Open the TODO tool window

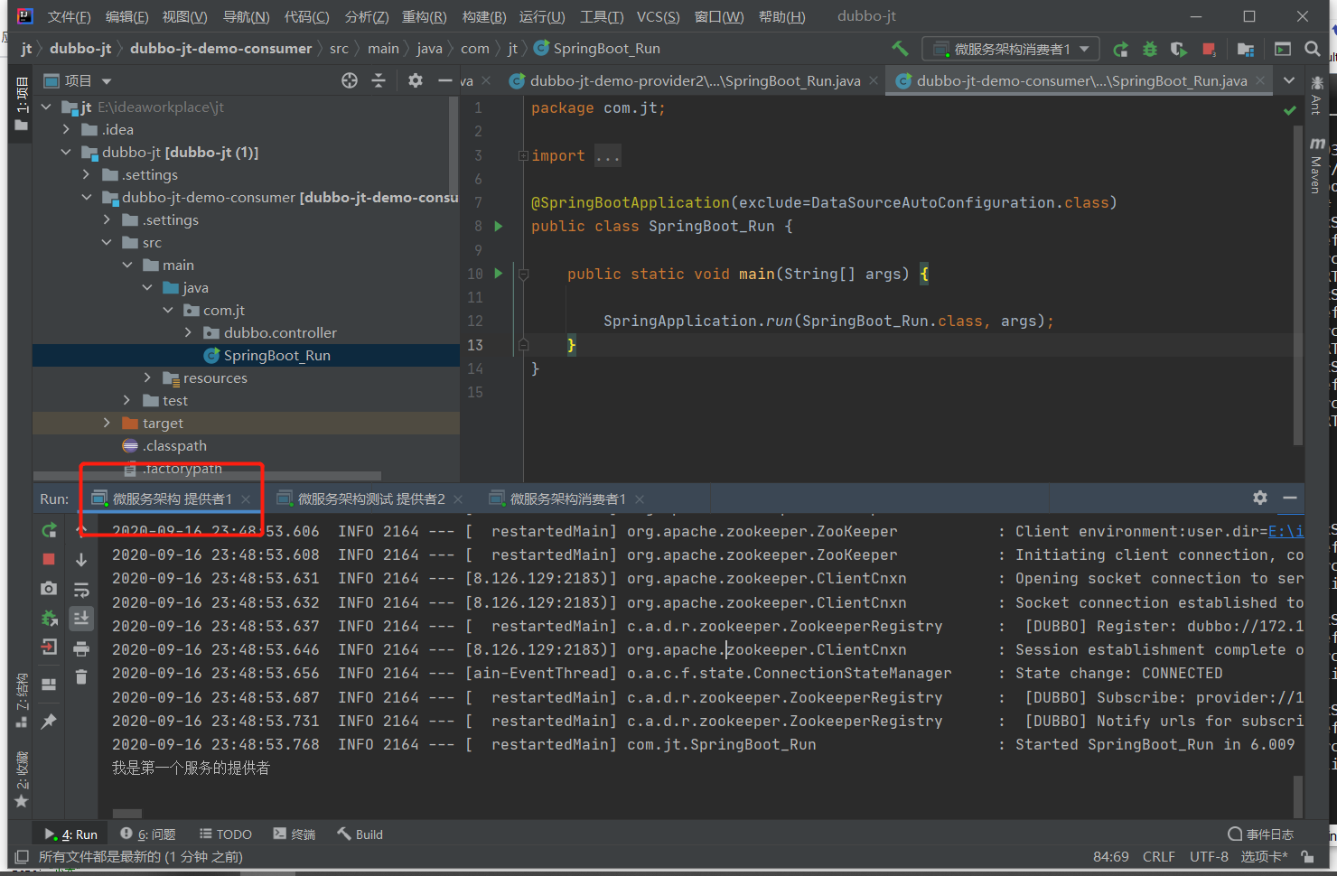[226, 834]
